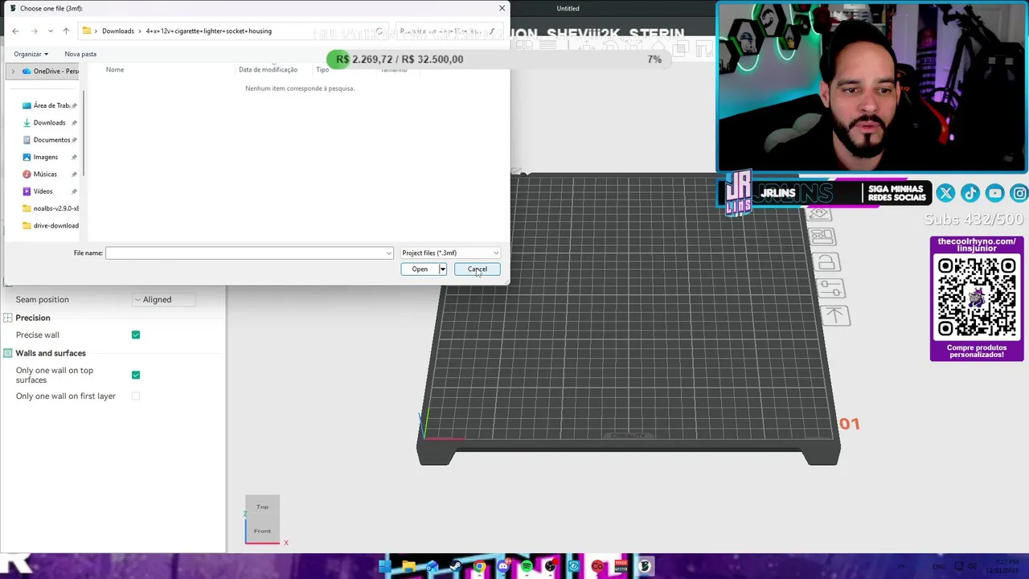Click the Front face of view cube
Screen dimensions: 1029x579
click(262, 531)
